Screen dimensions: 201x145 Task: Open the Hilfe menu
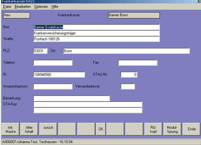coord(55,7)
